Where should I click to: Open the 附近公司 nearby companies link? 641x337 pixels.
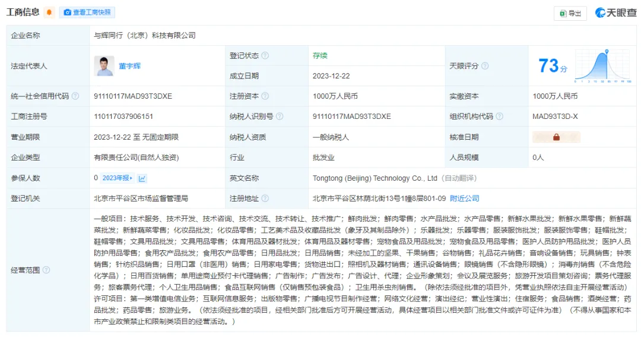(464, 198)
